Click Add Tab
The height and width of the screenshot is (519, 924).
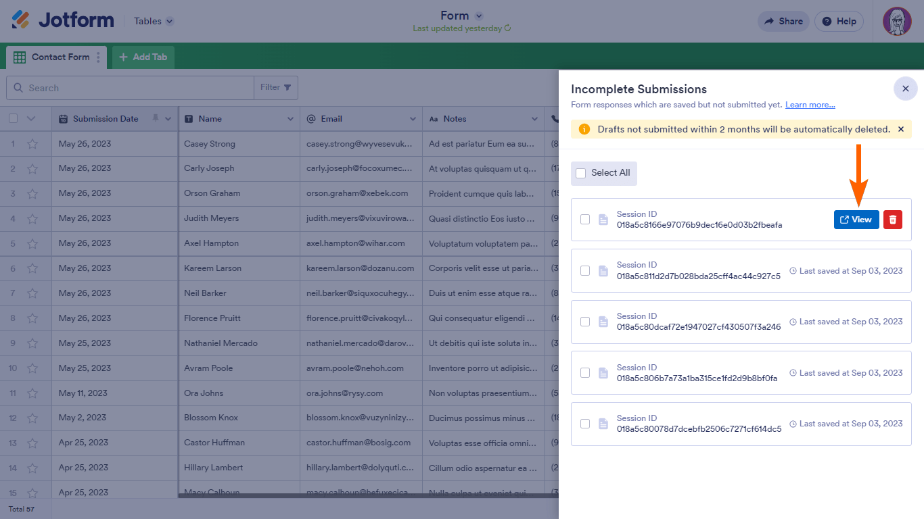pyautogui.click(x=143, y=57)
